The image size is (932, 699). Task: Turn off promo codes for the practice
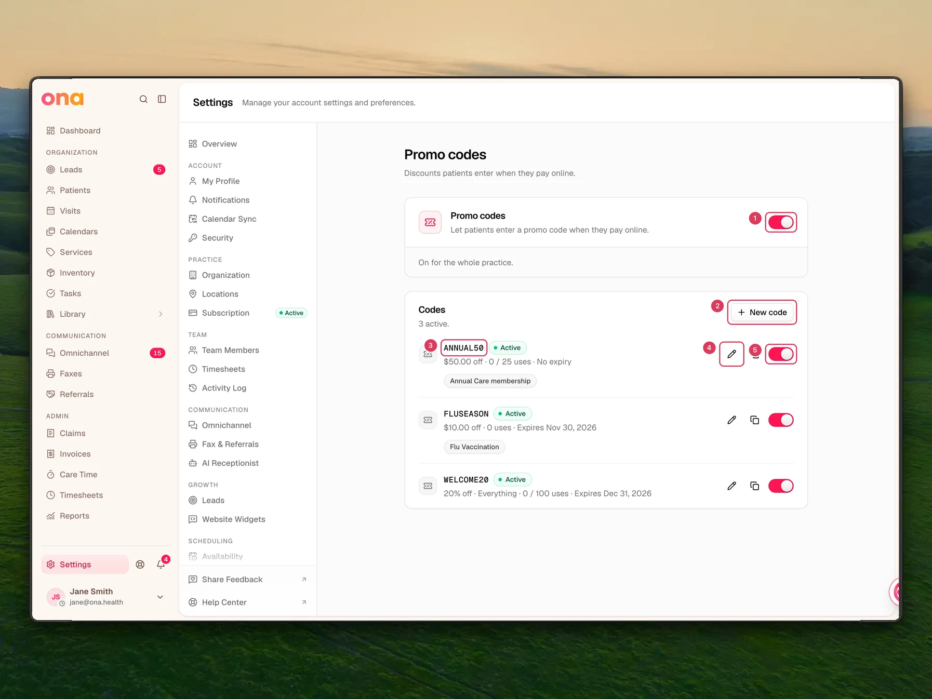[x=781, y=222]
